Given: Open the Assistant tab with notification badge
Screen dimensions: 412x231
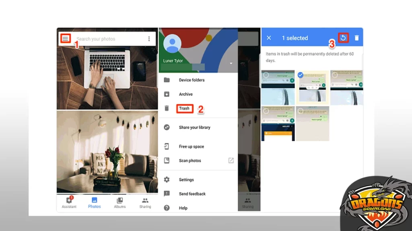Looking at the screenshot, I should (x=69, y=203).
